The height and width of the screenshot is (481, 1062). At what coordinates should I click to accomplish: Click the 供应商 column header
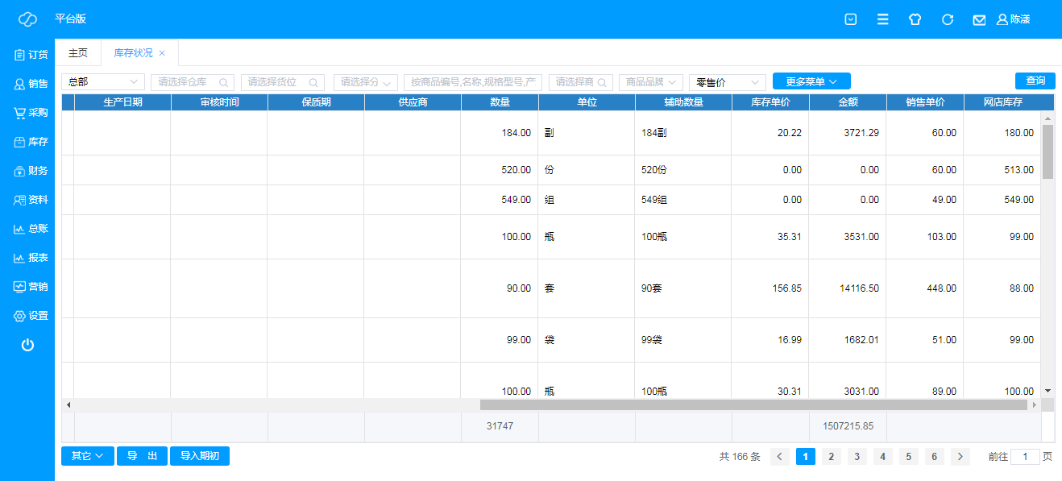tap(413, 102)
